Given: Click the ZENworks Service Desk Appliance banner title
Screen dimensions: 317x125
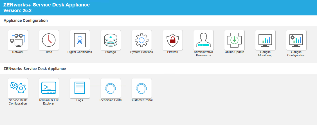Looking at the screenshot, I should pos(46,5).
